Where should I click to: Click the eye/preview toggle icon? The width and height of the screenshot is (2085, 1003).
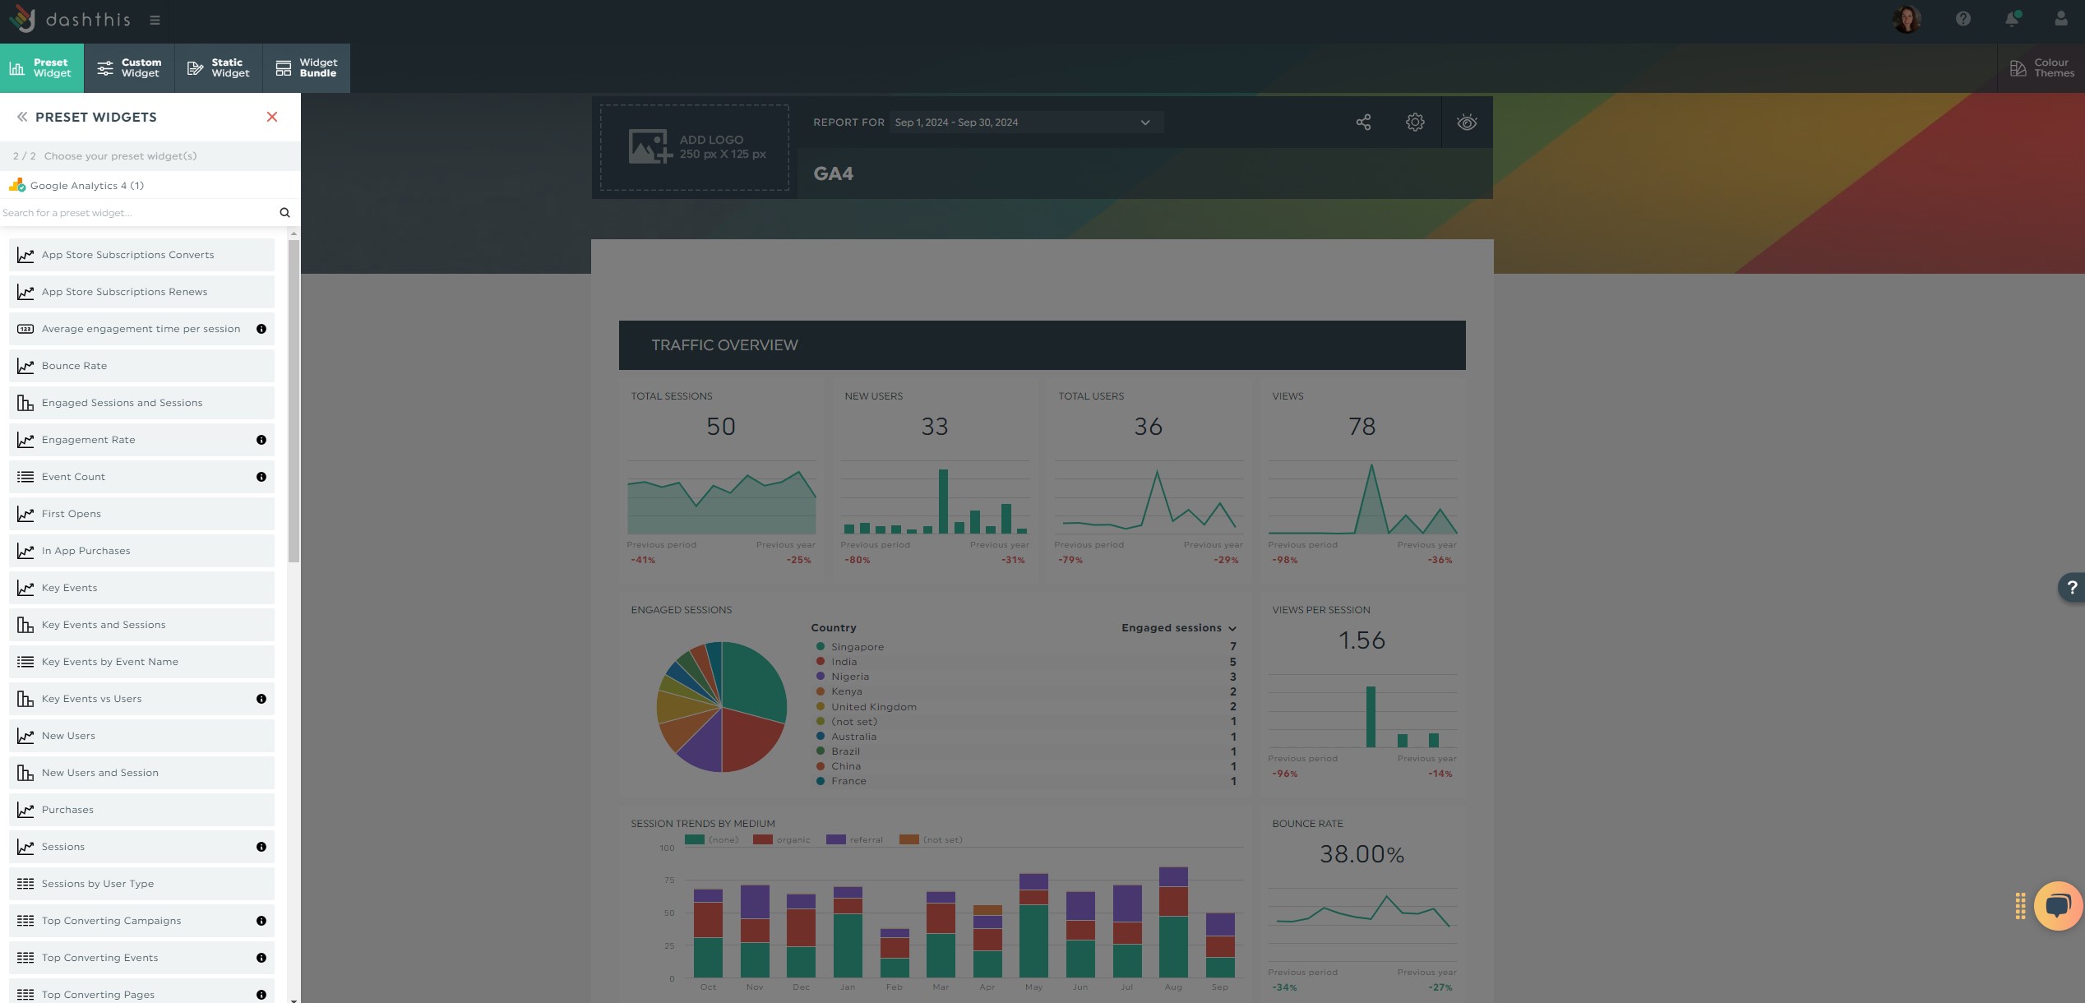click(1467, 122)
